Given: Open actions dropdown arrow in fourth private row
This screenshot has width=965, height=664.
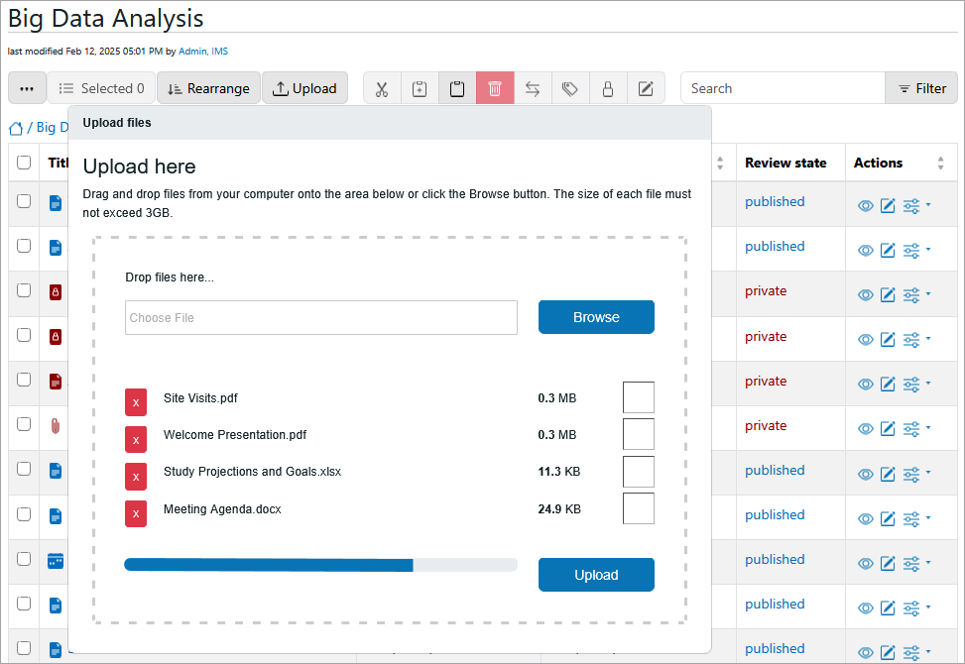Looking at the screenshot, I should [928, 427].
